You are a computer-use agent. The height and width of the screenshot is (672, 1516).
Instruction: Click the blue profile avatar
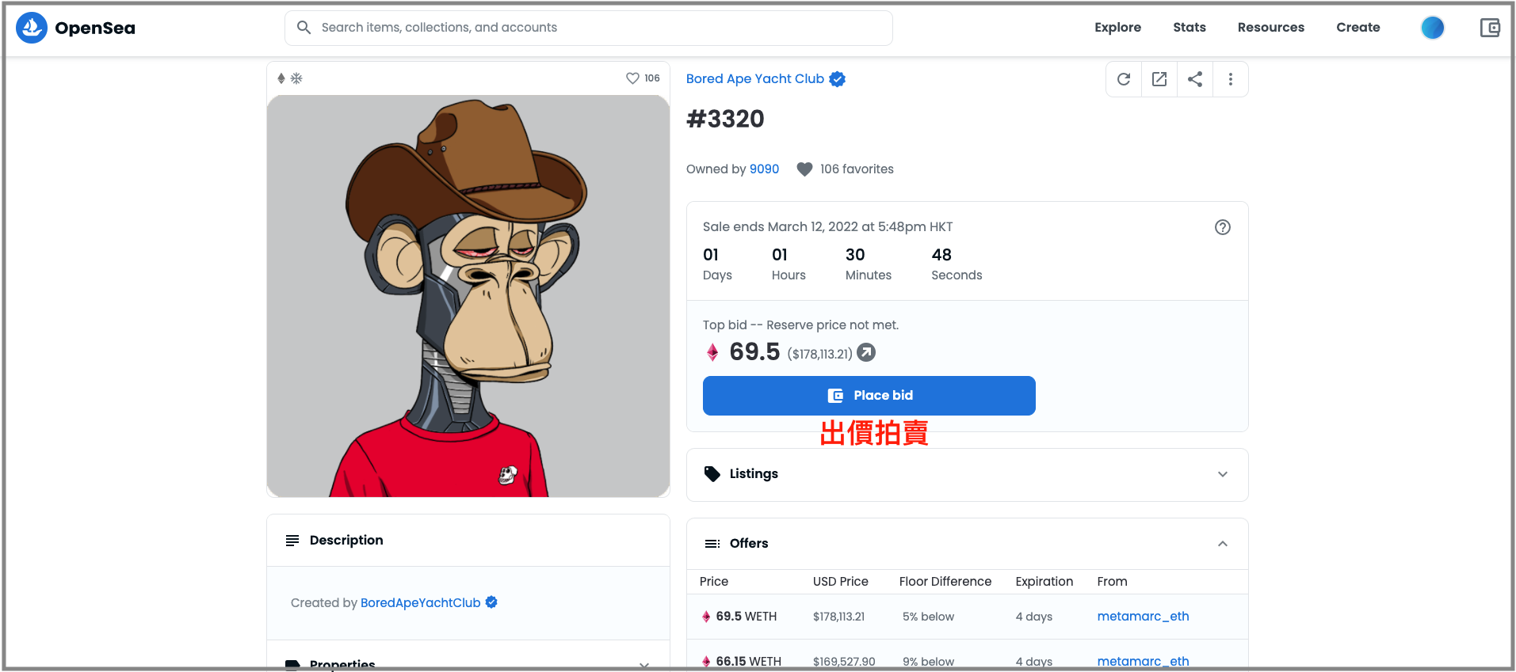(x=1433, y=28)
